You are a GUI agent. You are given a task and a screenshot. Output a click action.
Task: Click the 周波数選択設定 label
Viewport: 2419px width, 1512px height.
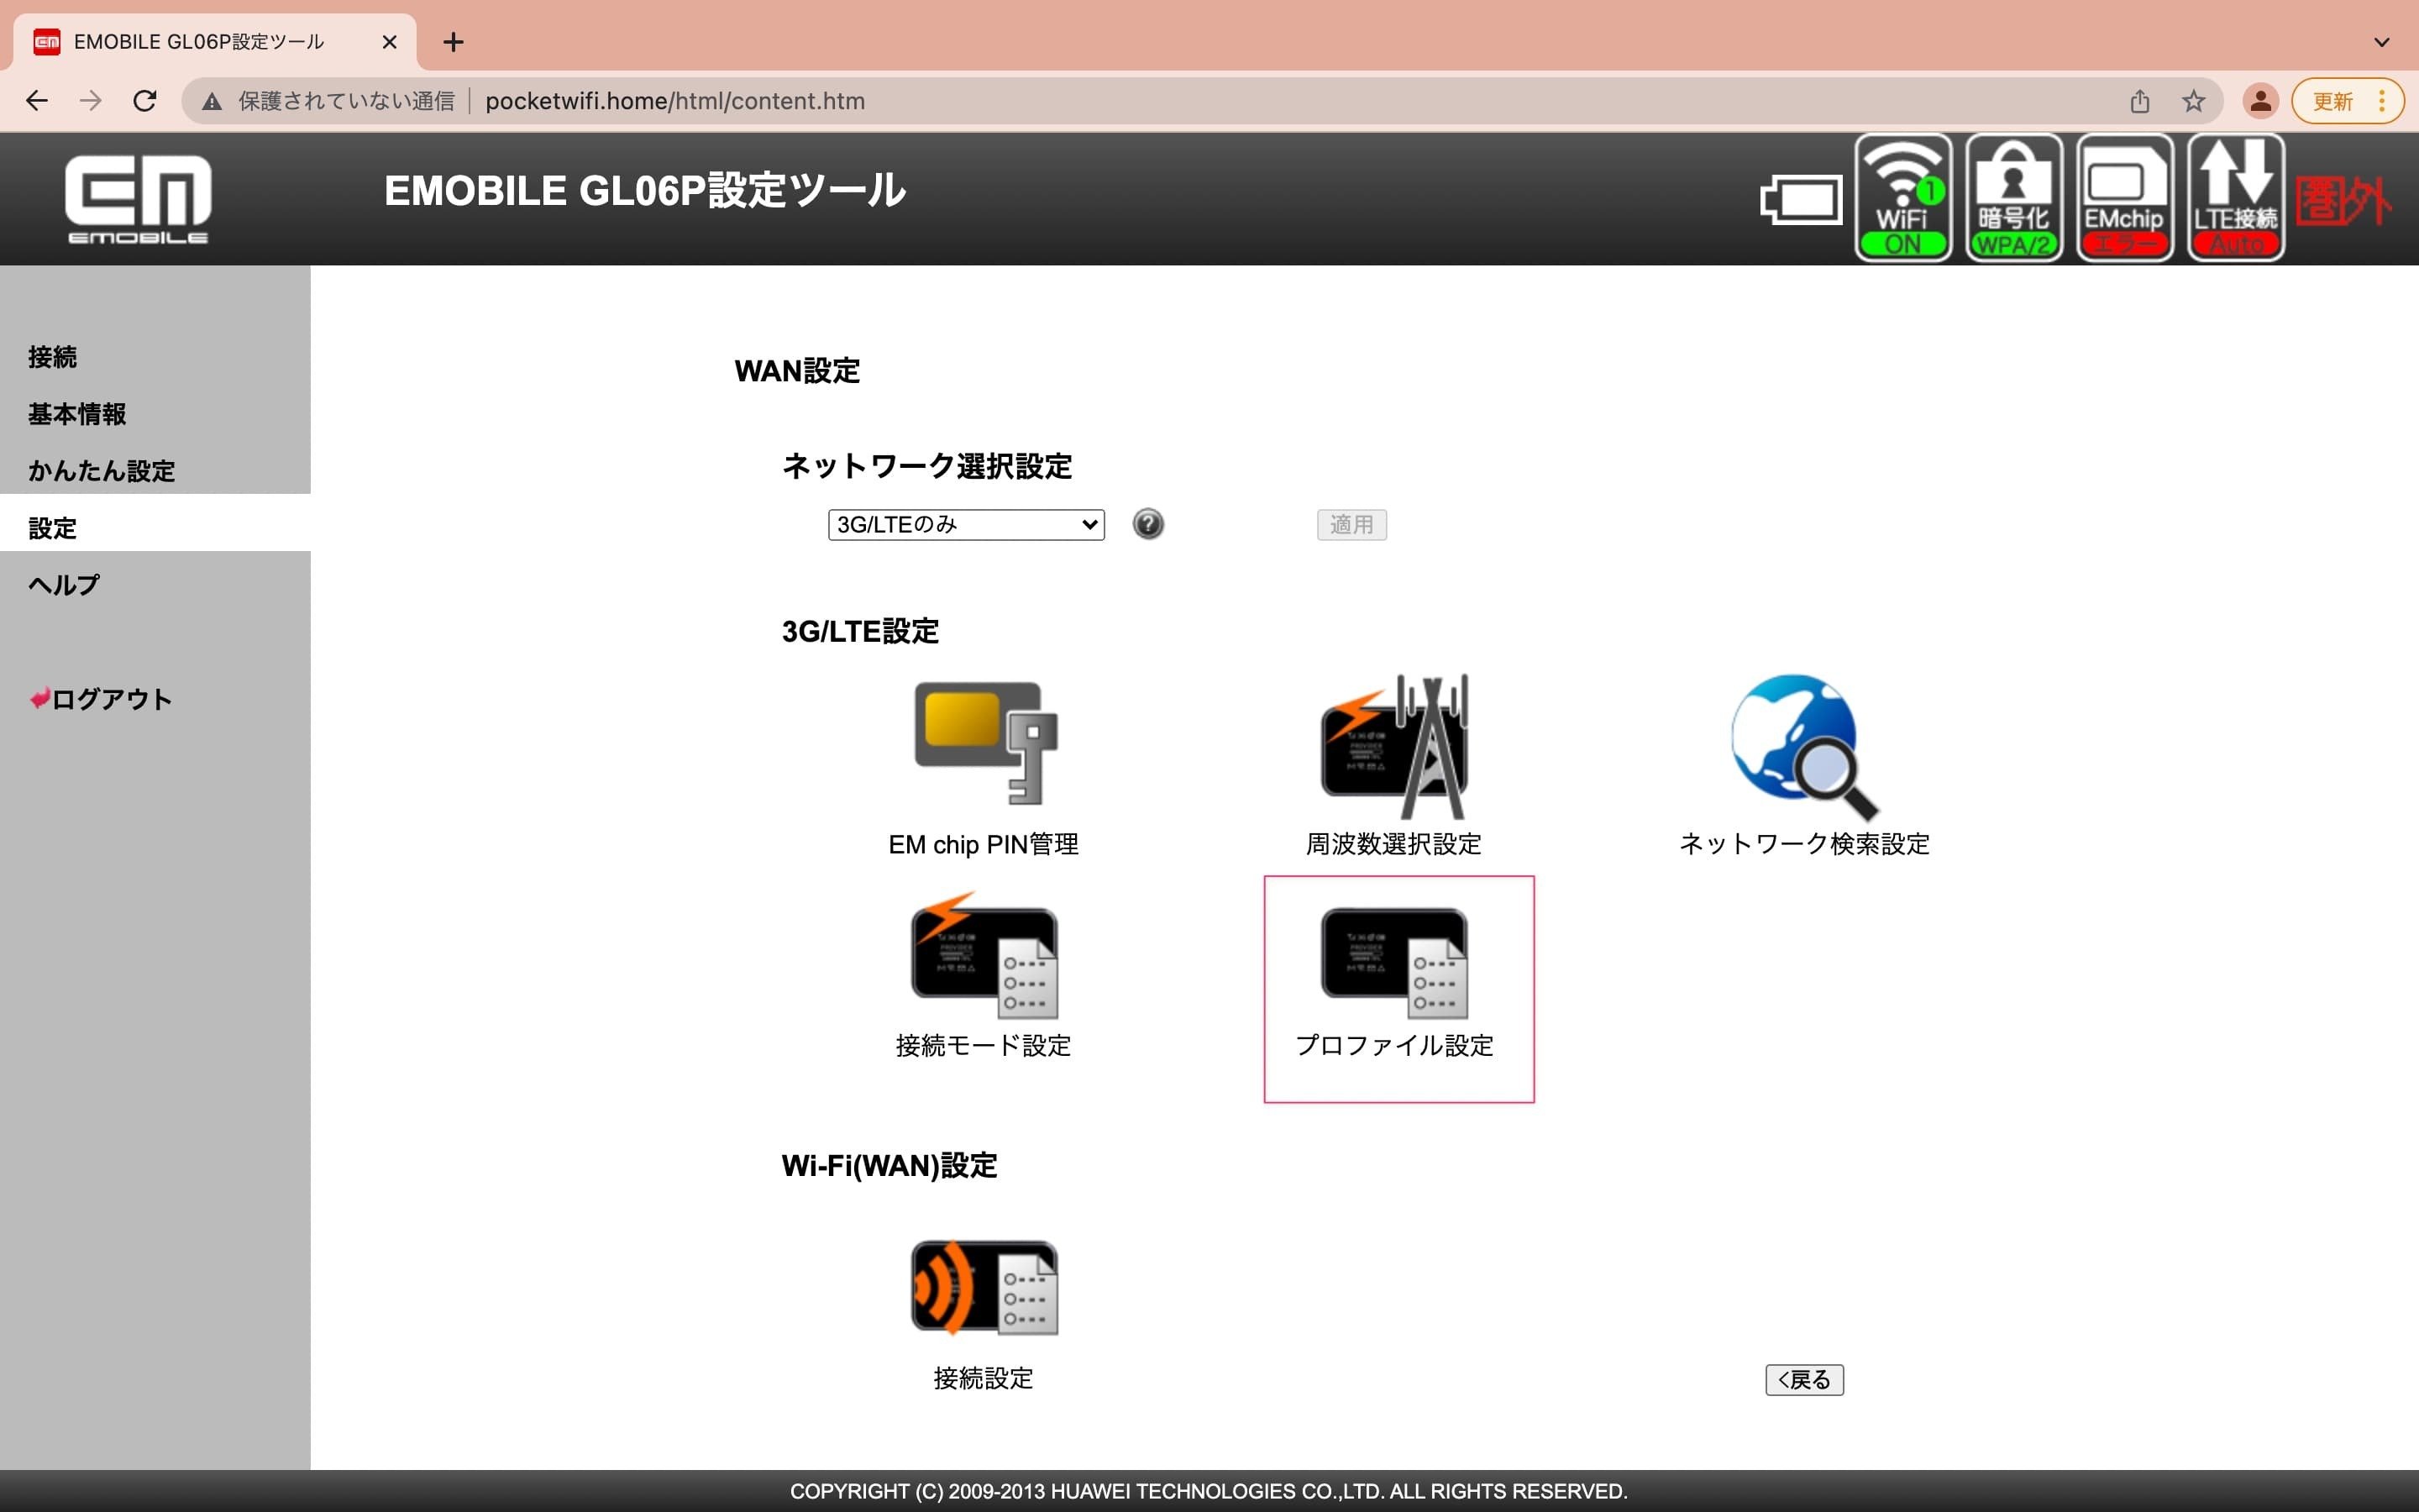1393,845
